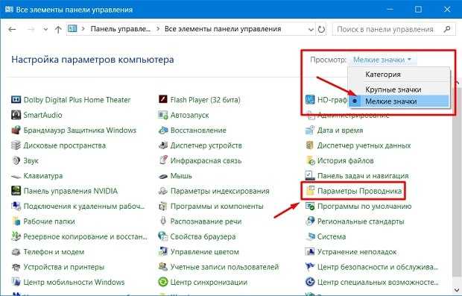462x296 pixels.
Task: Click the Инфракрасная связь icon
Action: (163, 160)
